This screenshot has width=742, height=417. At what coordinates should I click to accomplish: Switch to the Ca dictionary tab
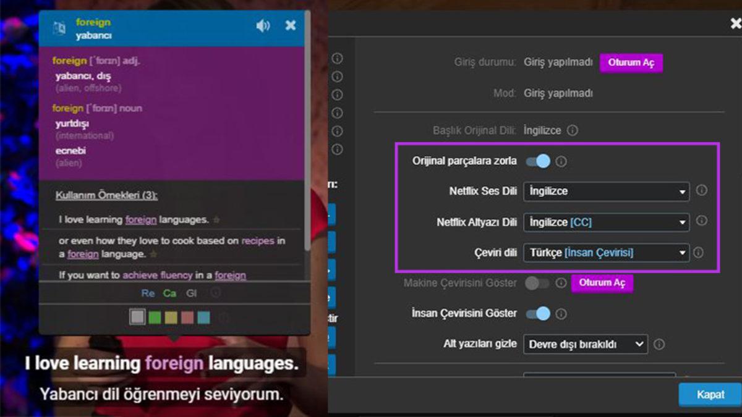pyautogui.click(x=170, y=293)
